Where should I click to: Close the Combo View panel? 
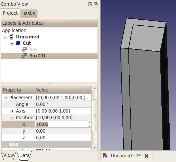(x=95, y=4)
